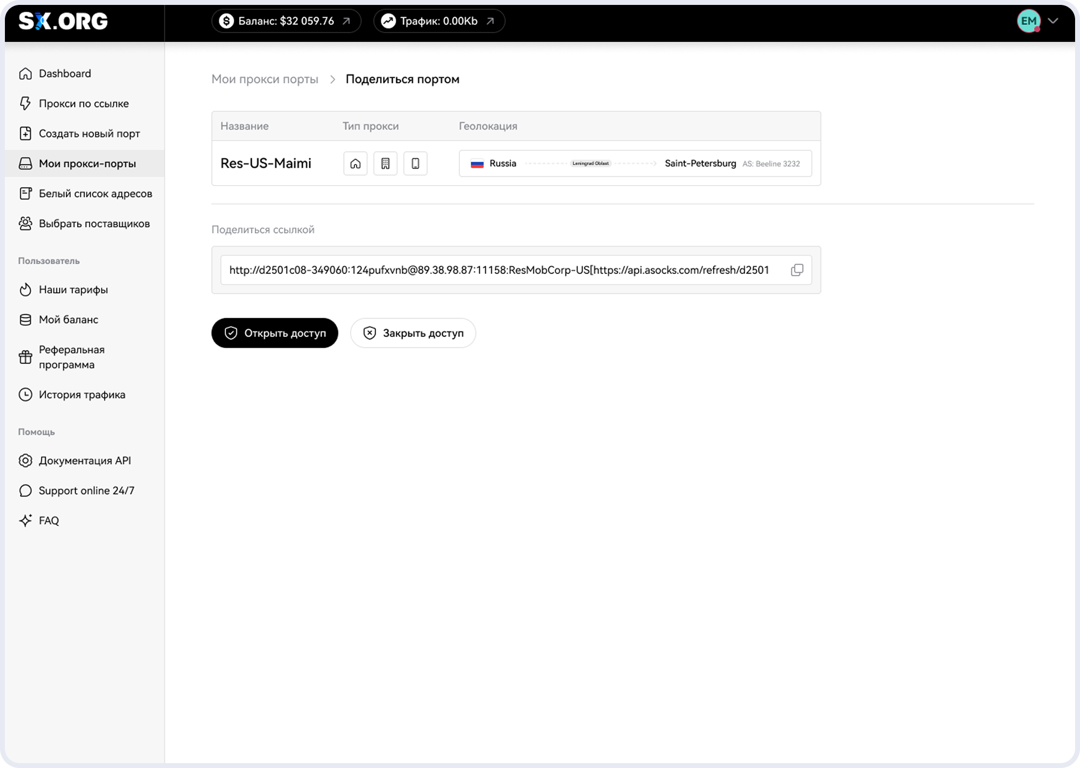Image resolution: width=1080 pixels, height=768 pixels.
Task: Click the SX.ORG logo
Action: (63, 21)
